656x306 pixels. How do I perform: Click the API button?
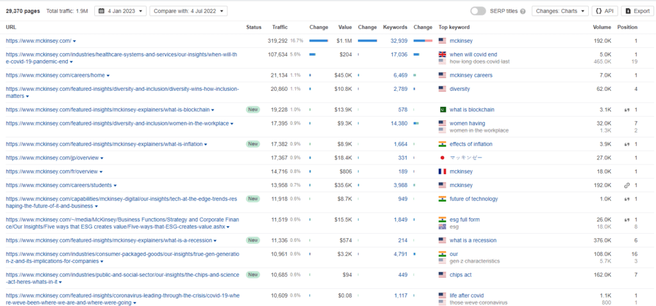[605, 11]
